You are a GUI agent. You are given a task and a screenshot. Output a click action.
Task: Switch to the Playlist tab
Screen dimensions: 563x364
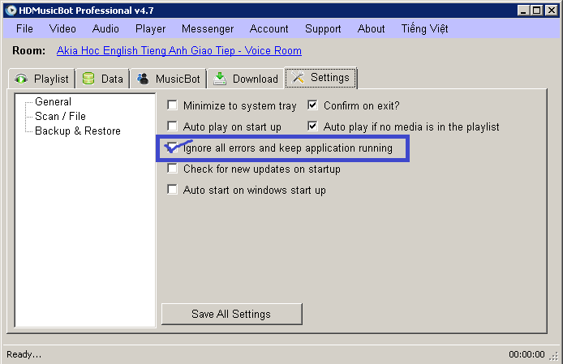41,79
